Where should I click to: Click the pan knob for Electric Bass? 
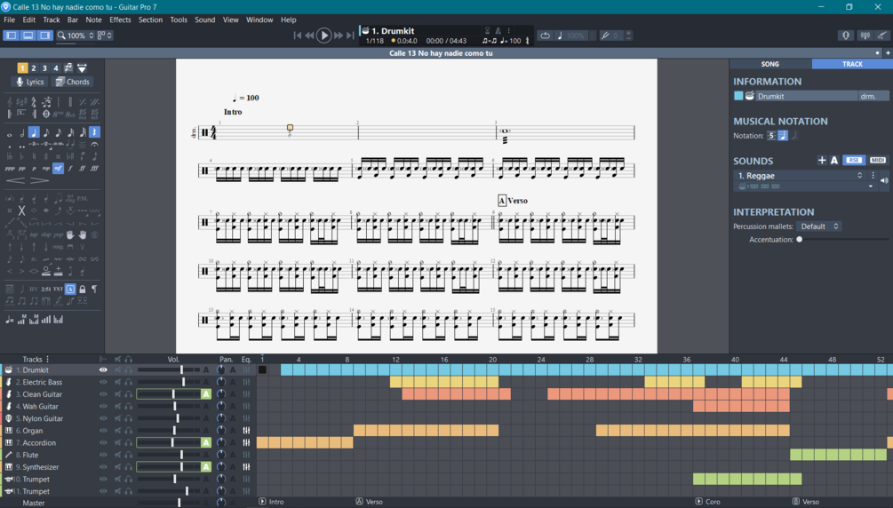(221, 382)
